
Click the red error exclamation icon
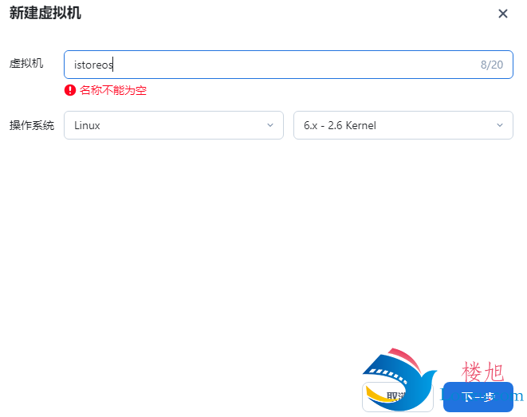(70, 90)
